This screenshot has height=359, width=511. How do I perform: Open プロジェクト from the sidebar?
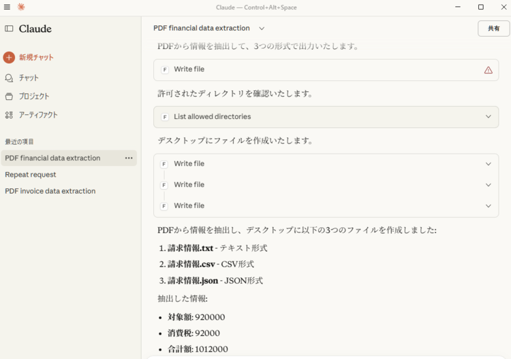point(33,97)
